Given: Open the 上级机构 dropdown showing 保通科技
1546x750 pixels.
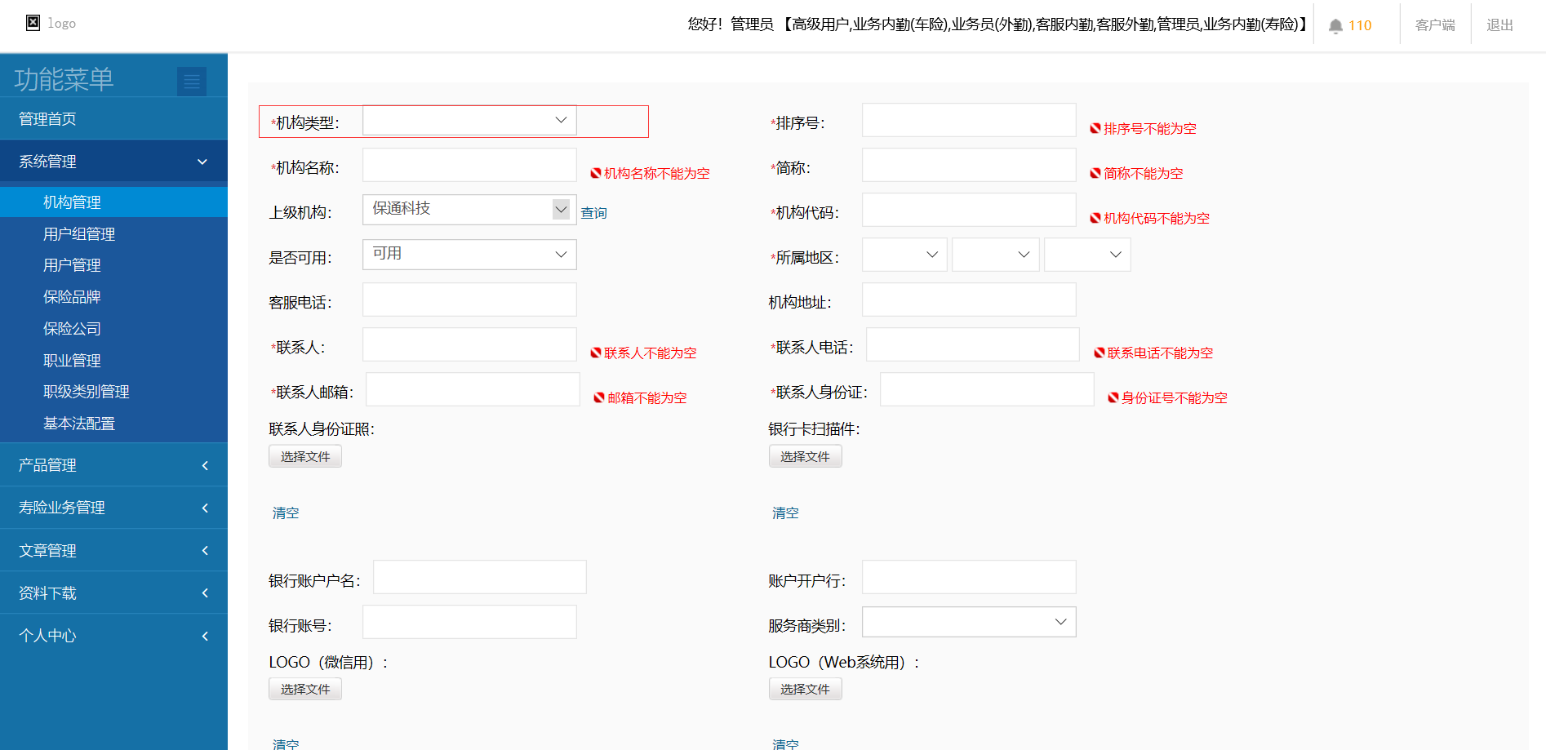Looking at the screenshot, I should point(469,209).
